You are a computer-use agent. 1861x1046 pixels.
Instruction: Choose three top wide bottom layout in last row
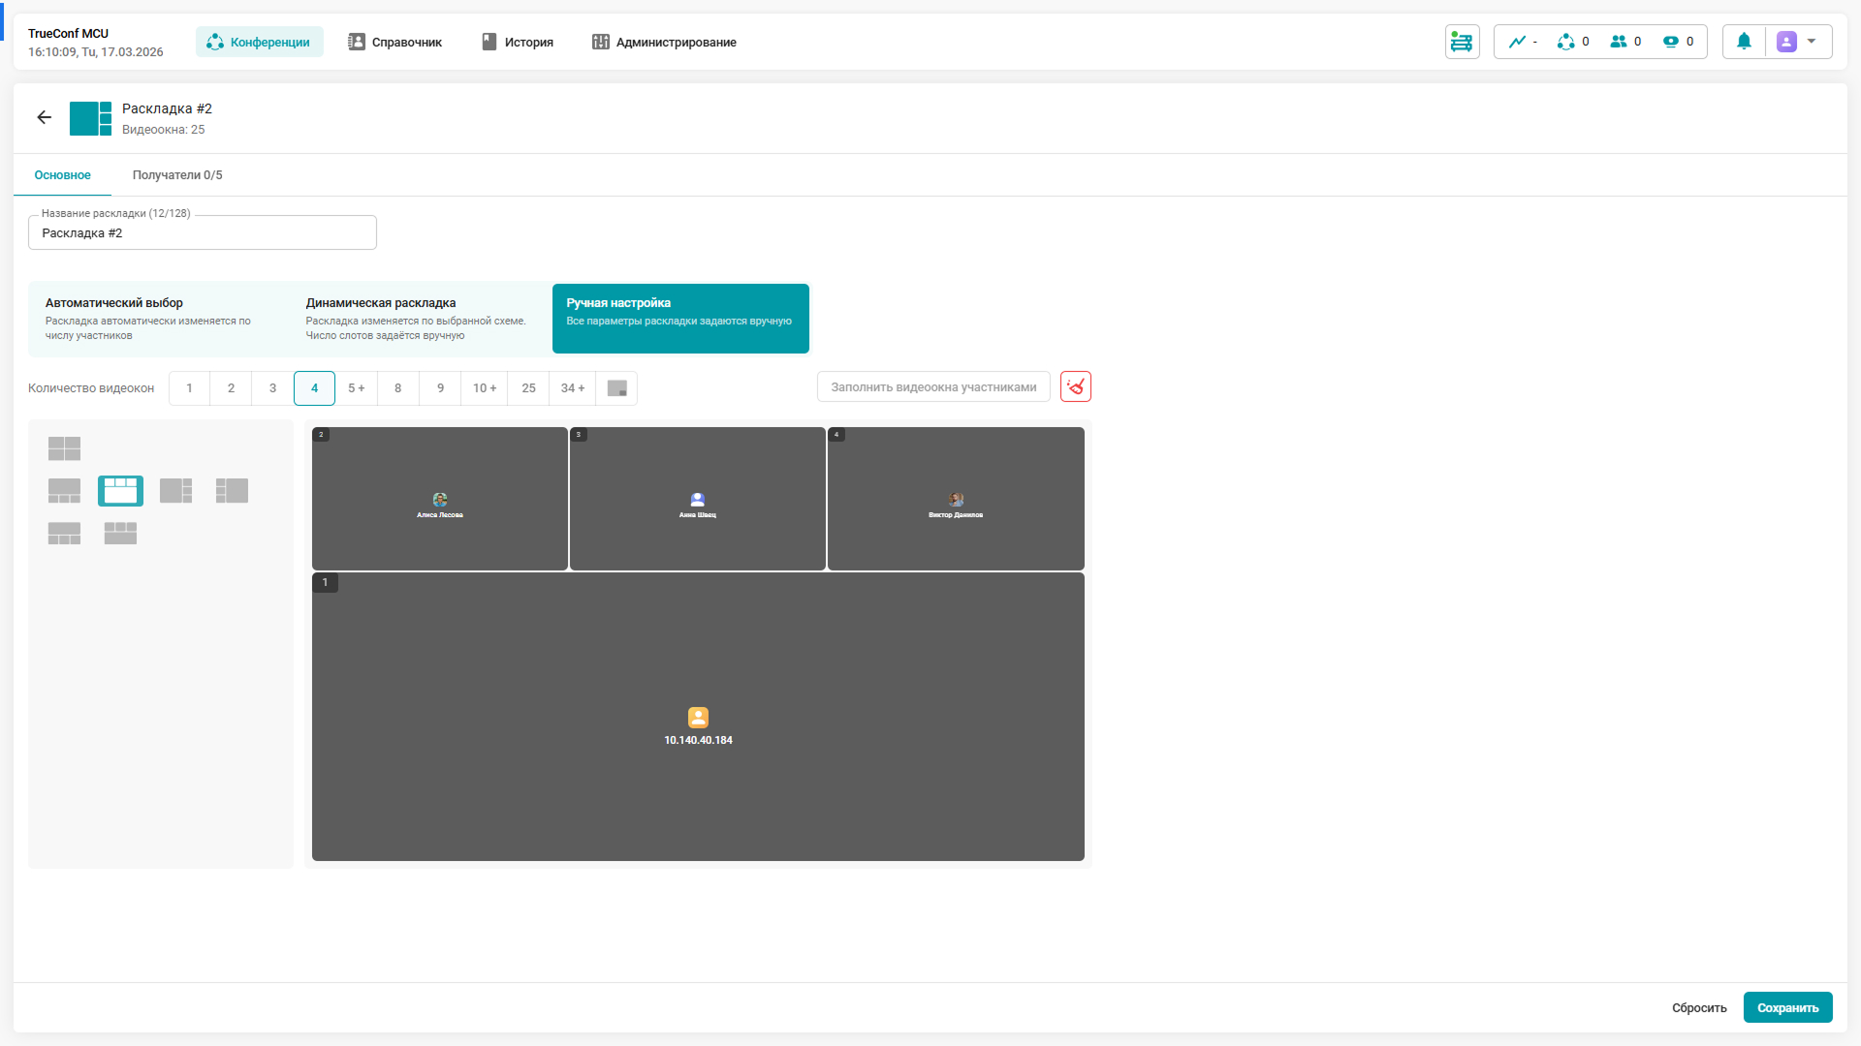[120, 534]
